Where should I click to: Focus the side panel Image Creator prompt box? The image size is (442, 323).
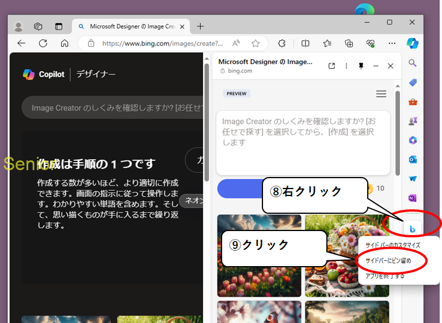(303, 143)
